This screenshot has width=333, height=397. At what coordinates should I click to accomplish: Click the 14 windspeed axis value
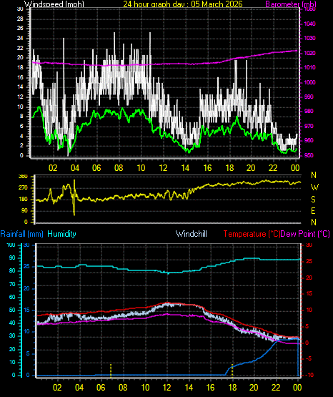pos(20,87)
